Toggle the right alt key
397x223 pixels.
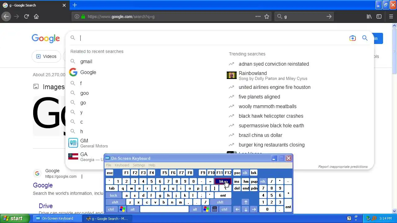(195, 209)
